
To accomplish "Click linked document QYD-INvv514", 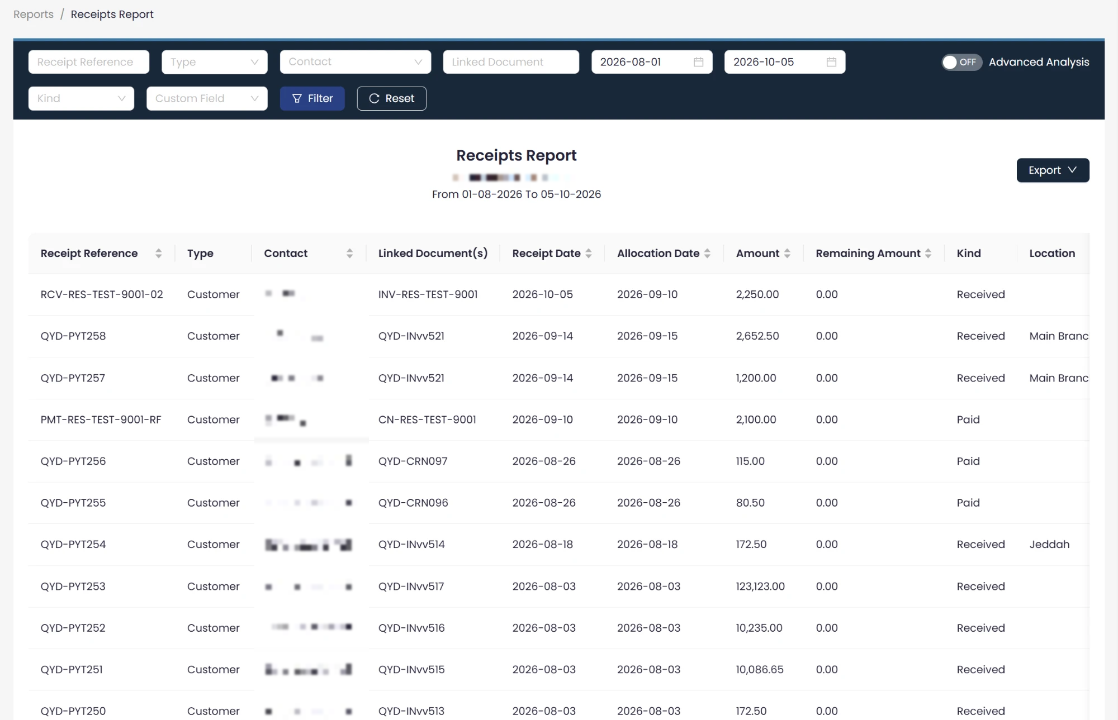I will (411, 545).
